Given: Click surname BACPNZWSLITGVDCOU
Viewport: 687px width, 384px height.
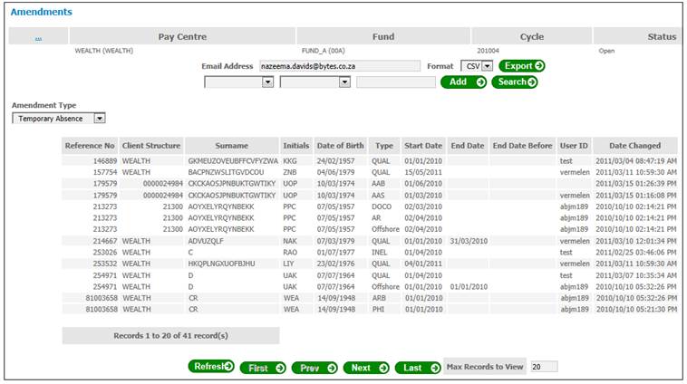Looking at the screenshot, I should 226,172.
